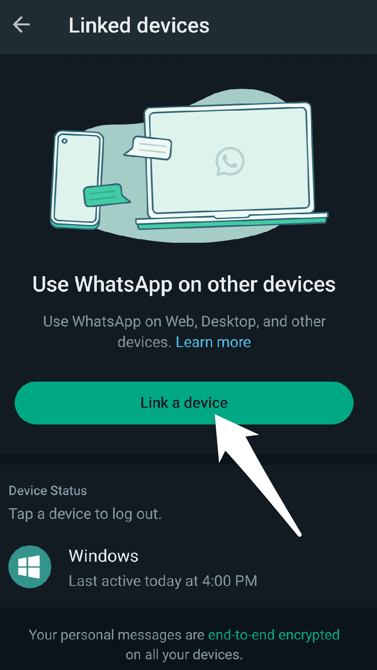
Task: Select the Windows linked device name
Action: click(104, 556)
